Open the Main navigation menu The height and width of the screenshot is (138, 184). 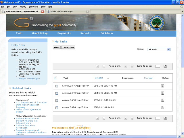click(x=19, y=33)
